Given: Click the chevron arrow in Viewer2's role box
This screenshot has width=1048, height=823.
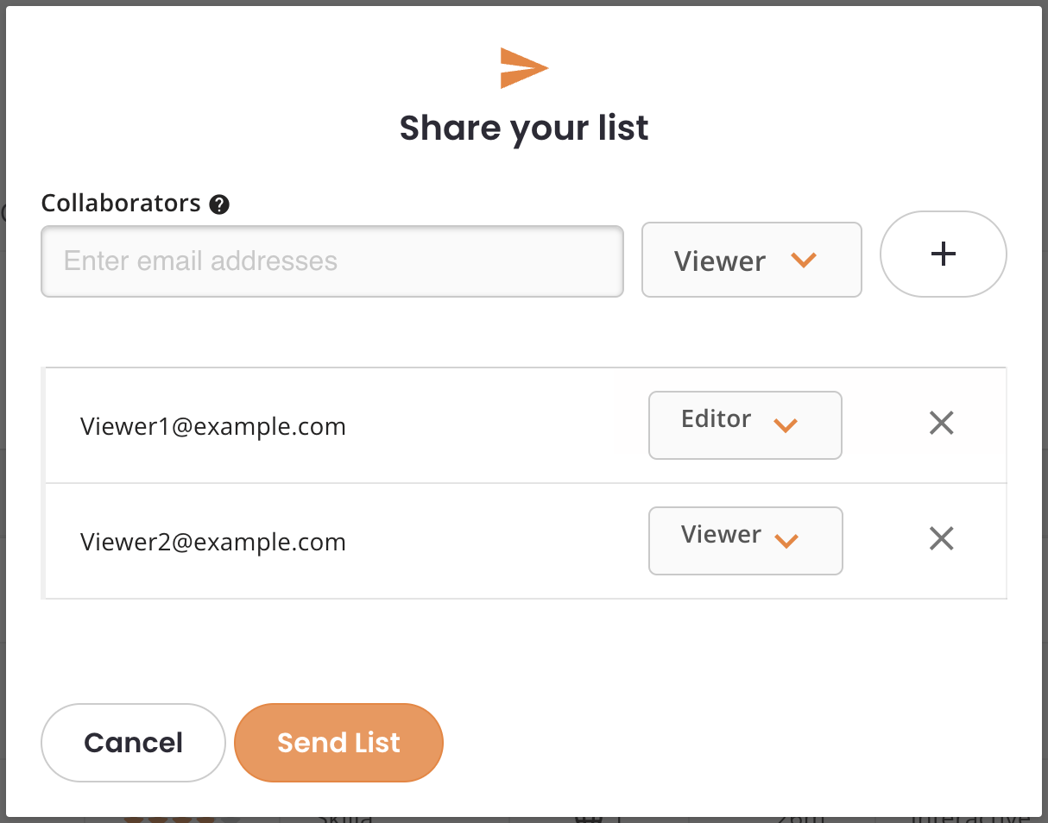Looking at the screenshot, I should coord(786,541).
